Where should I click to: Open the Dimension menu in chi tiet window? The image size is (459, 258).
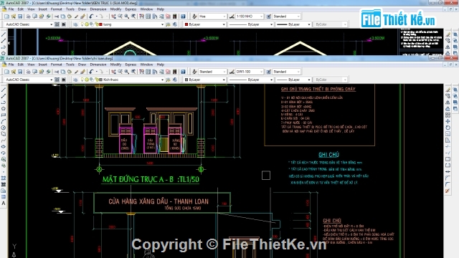pyautogui.click(x=98, y=64)
